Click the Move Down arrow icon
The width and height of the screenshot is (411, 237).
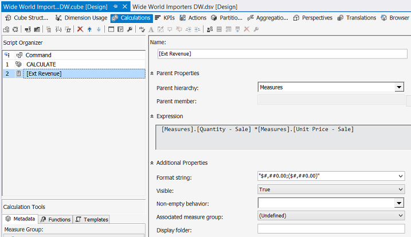click(x=98, y=29)
